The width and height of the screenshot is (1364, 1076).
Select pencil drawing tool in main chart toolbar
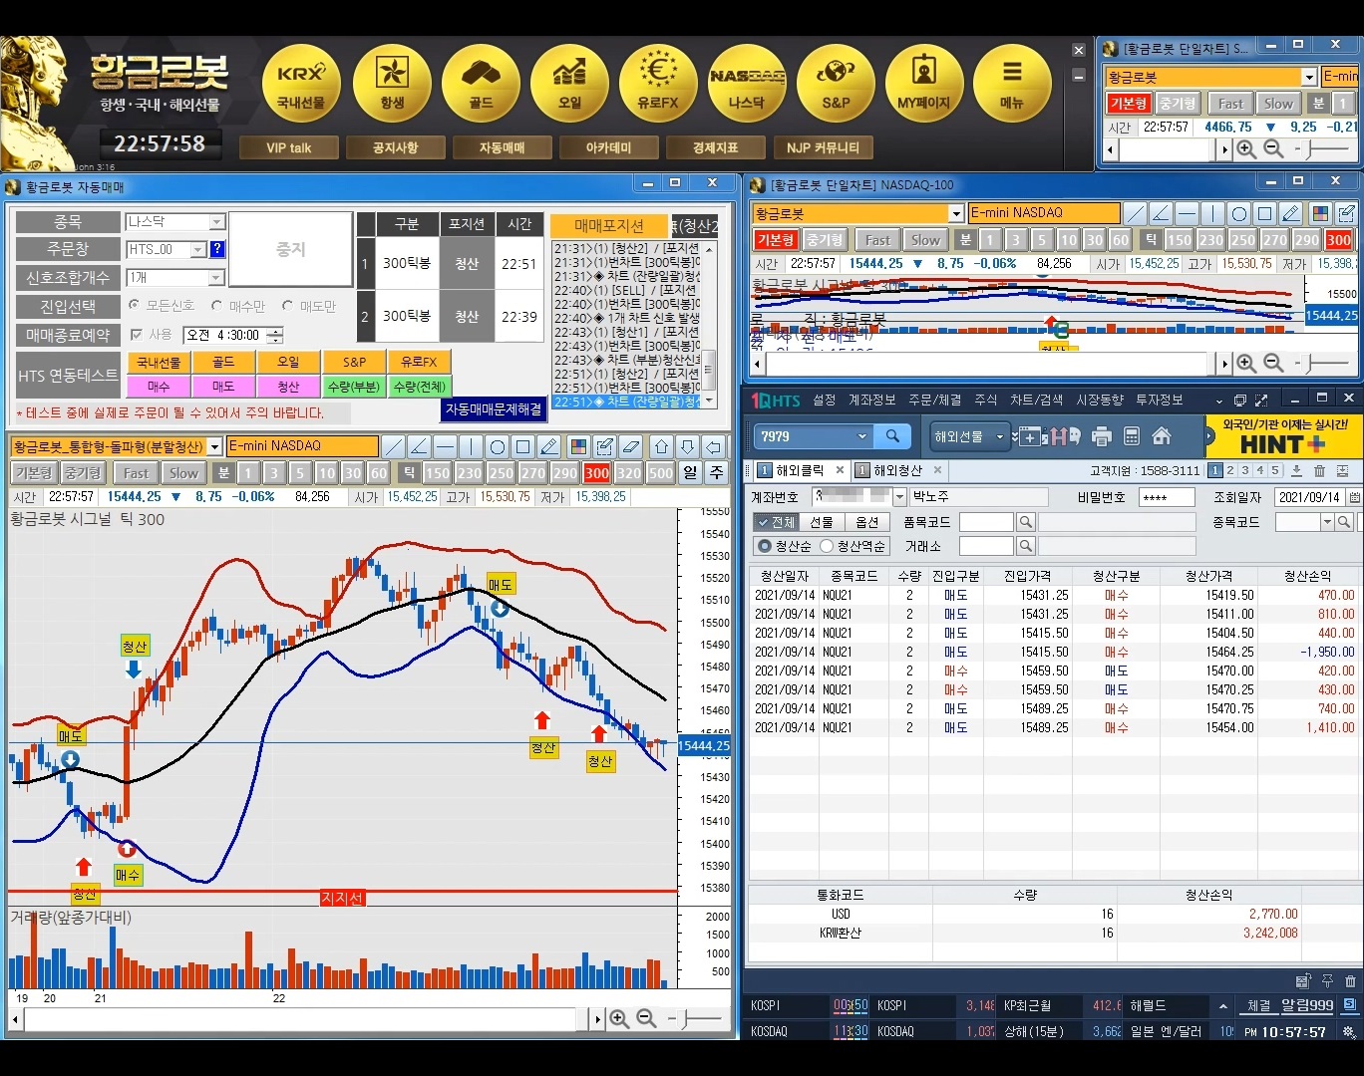click(x=549, y=446)
